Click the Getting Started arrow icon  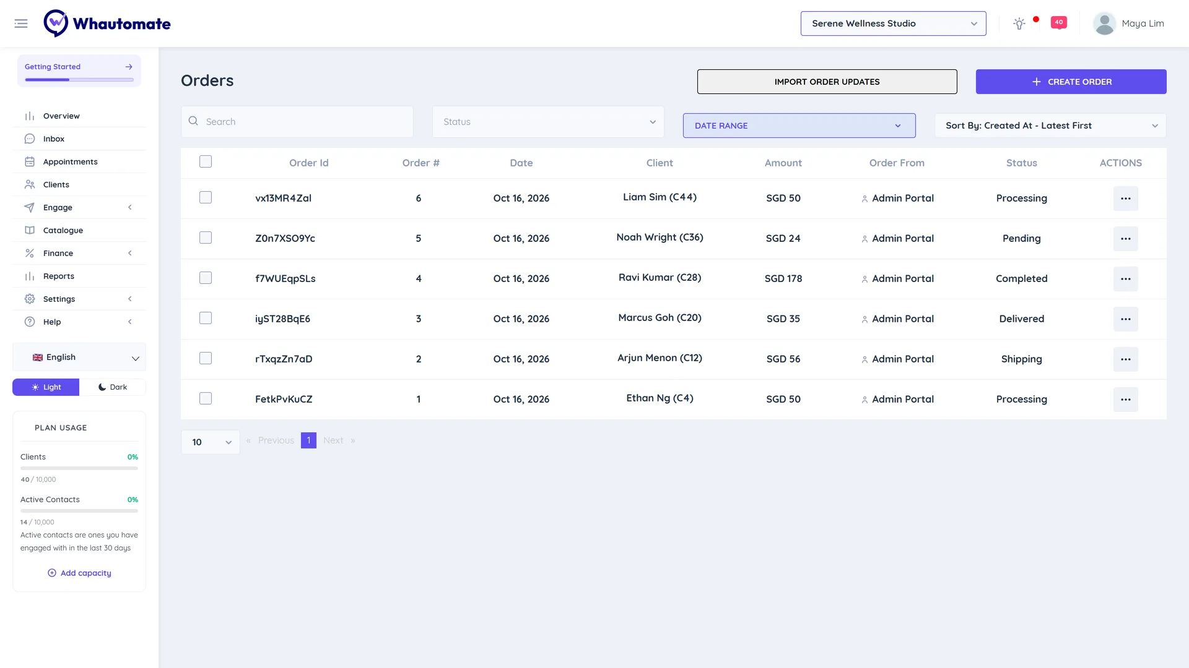pos(129,67)
